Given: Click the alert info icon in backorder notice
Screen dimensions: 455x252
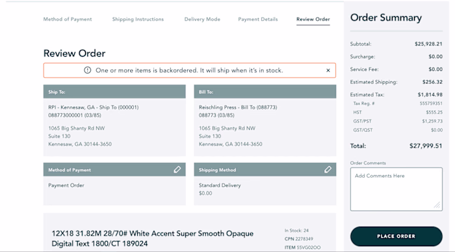Looking at the screenshot, I should 87,70.
